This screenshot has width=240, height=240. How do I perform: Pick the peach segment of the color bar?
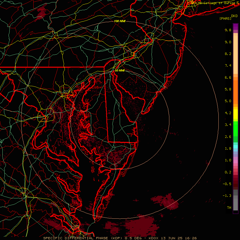235,55
